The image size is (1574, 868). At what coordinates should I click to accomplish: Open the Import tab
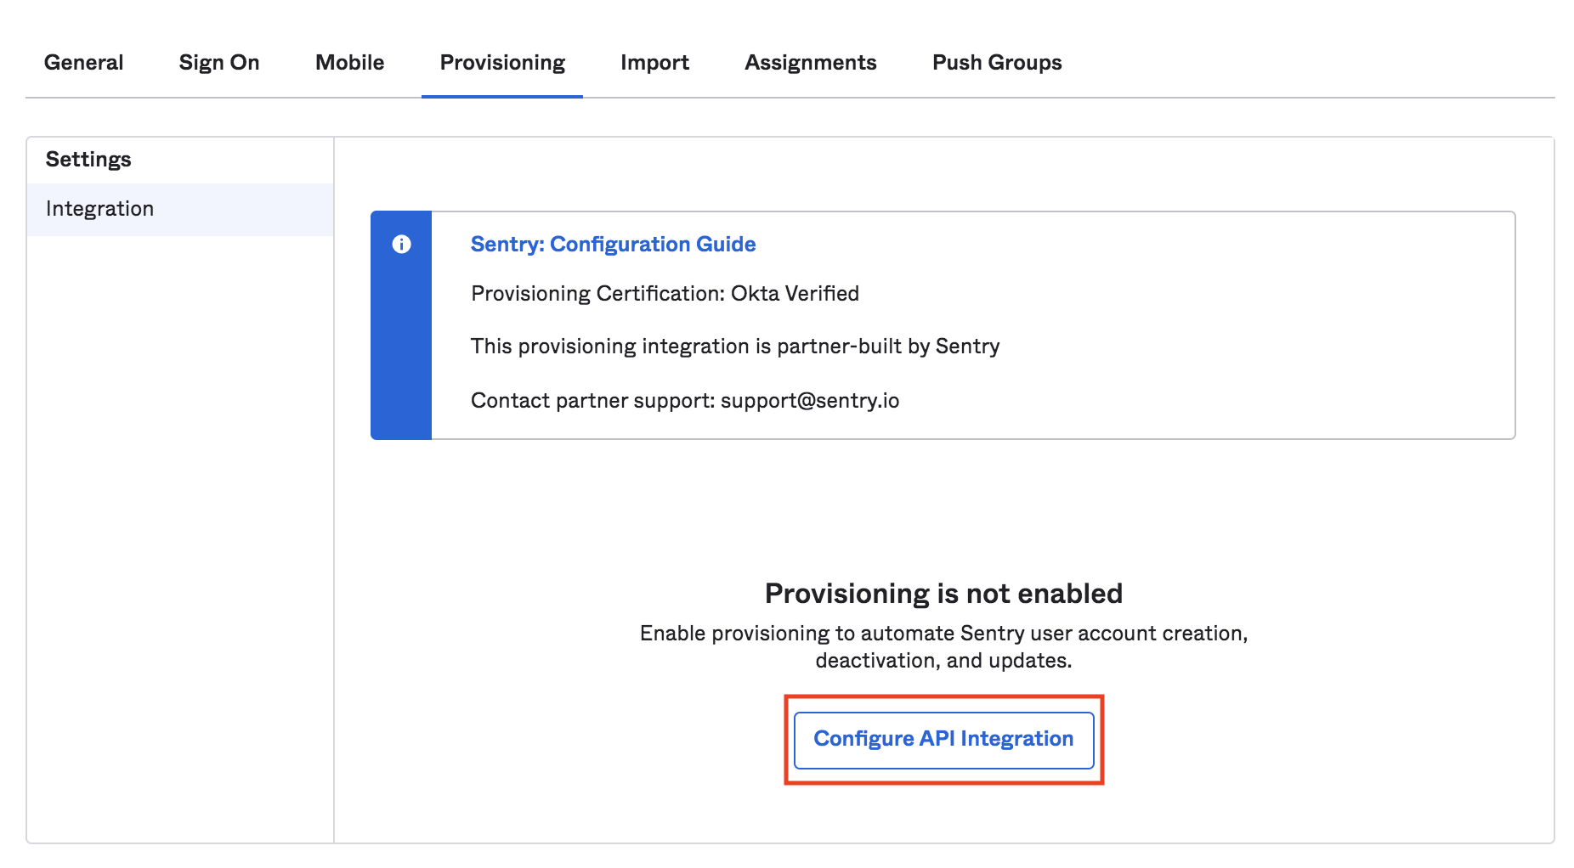(654, 62)
